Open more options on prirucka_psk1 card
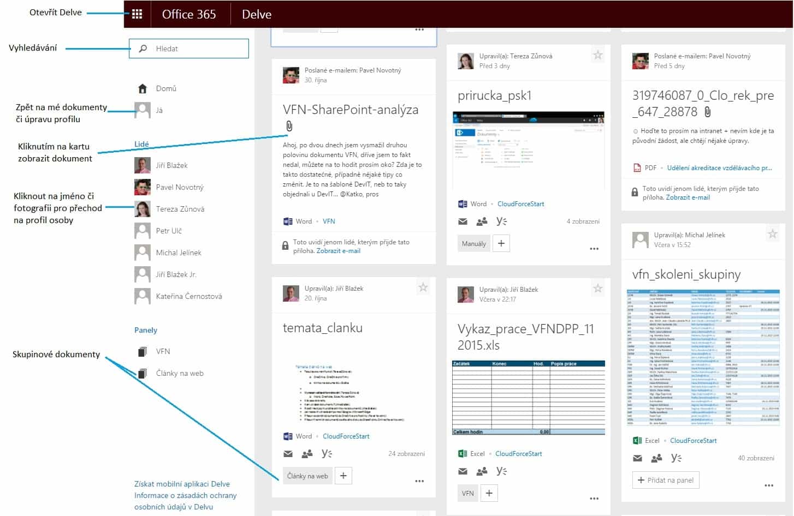This screenshot has height=516, width=794. (594, 249)
